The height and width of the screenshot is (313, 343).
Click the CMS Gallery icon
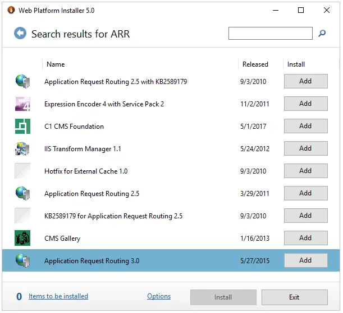coord(22,239)
